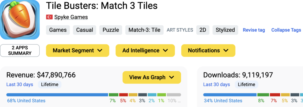Open the Spyke Games publisher link
This screenshot has height=107, width=303.
(x=71, y=17)
